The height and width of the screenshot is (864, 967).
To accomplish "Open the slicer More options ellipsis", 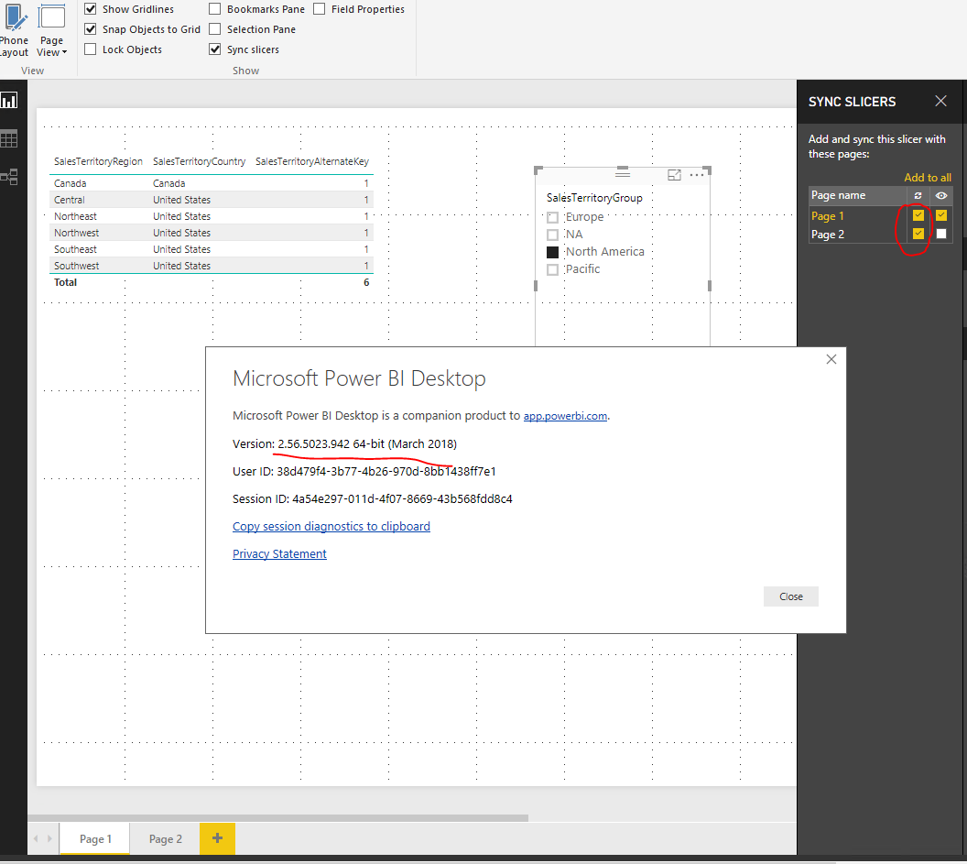I will pyautogui.click(x=697, y=175).
